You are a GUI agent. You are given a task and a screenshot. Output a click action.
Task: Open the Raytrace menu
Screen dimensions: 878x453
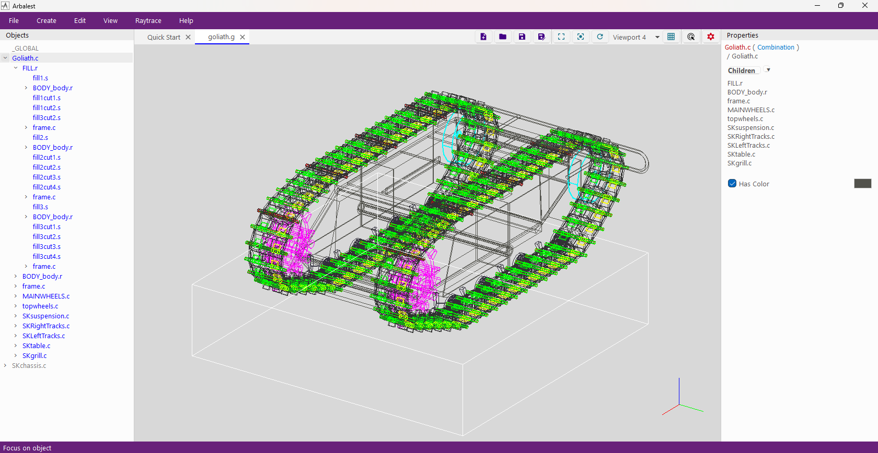pyautogui.click(x=148, y=21)
